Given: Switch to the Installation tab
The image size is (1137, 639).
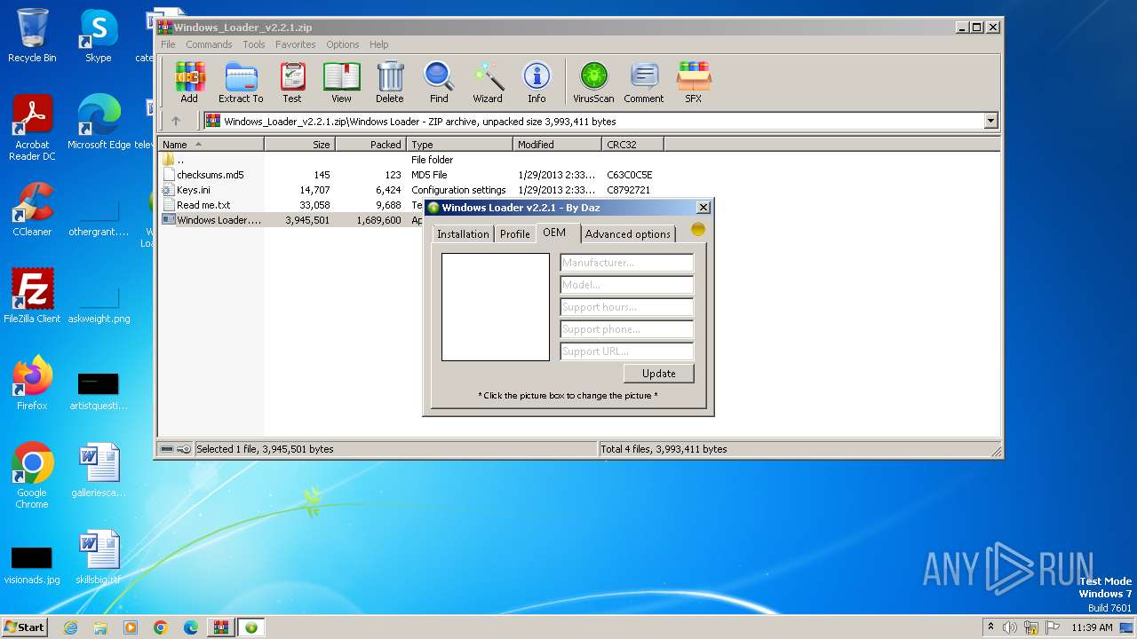Looking at the screenshot, I should [463, 234].
